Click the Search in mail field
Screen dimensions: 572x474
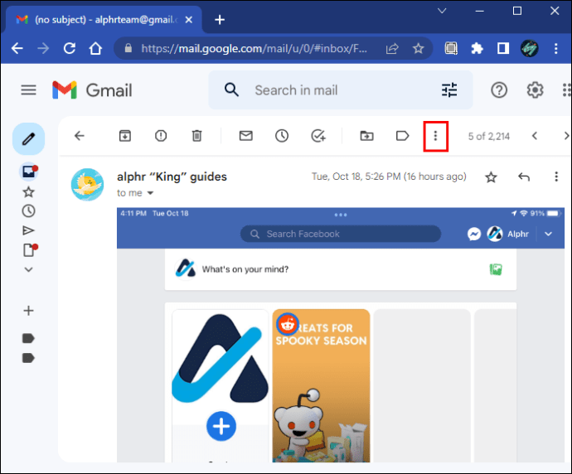(341, 90)
